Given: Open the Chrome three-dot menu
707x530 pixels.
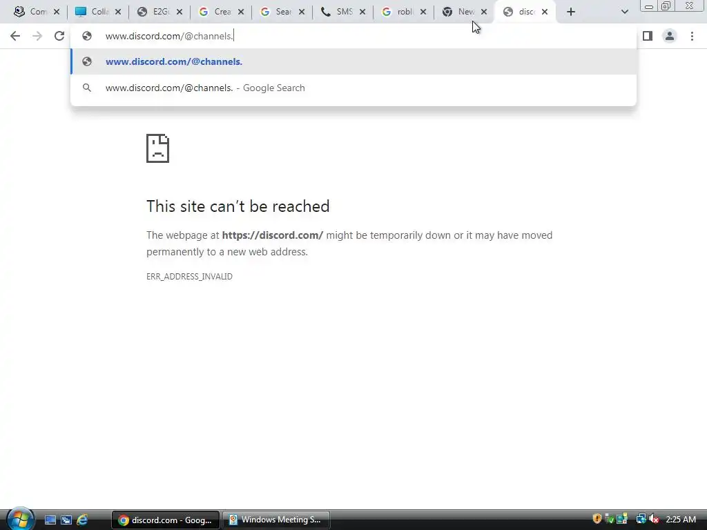Looking at the screenshot, I should (692, 36).
